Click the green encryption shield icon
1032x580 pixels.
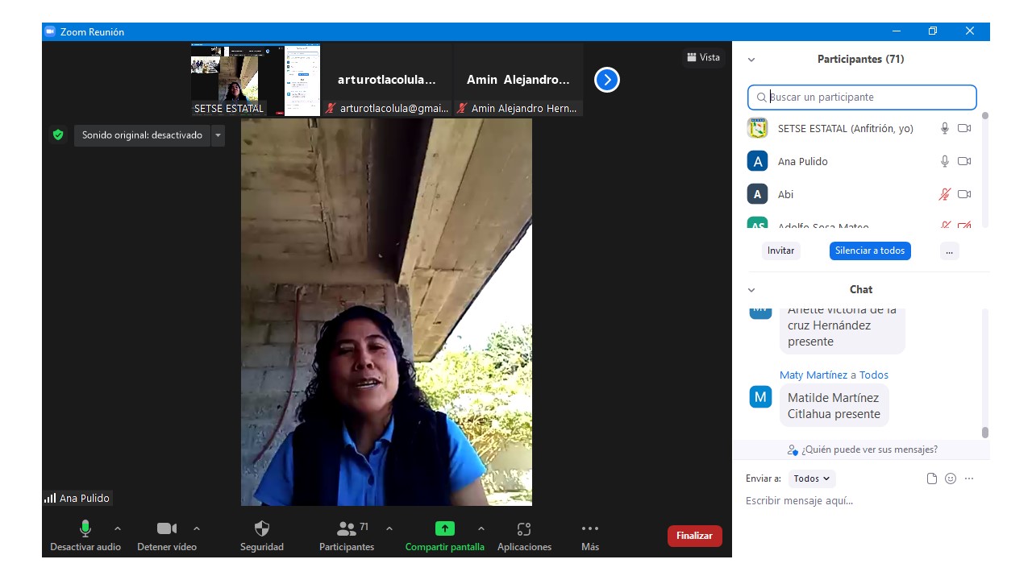(x=58, y=135)
